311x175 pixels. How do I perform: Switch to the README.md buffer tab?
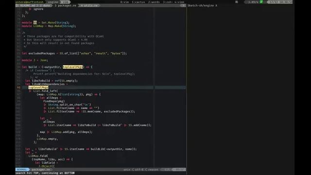tap(26, 5)
